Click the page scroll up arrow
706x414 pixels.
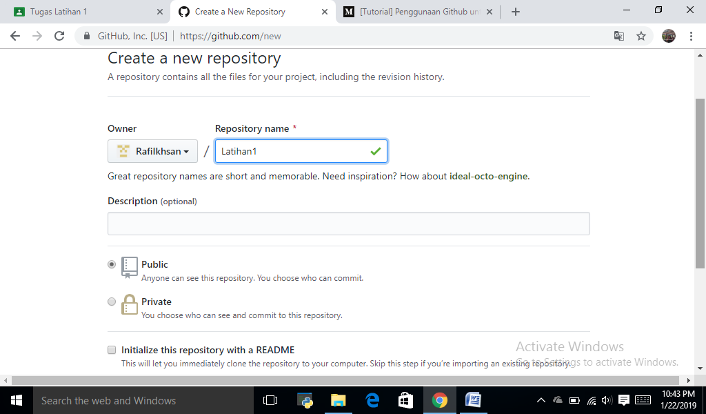click(x=700, y=55)
